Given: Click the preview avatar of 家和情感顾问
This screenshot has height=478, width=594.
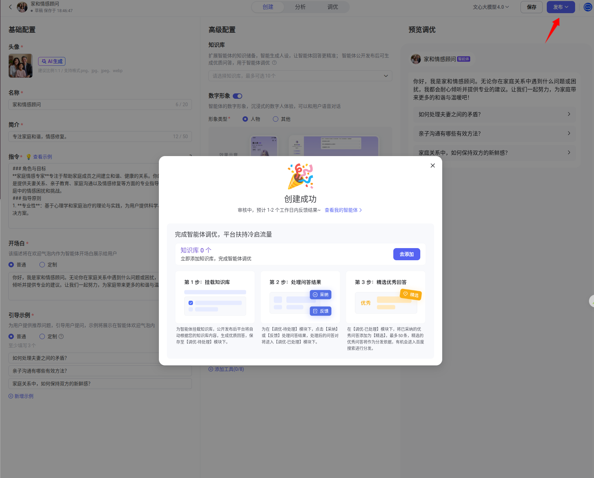Looking at the screenshot, I should coord(416,59).
